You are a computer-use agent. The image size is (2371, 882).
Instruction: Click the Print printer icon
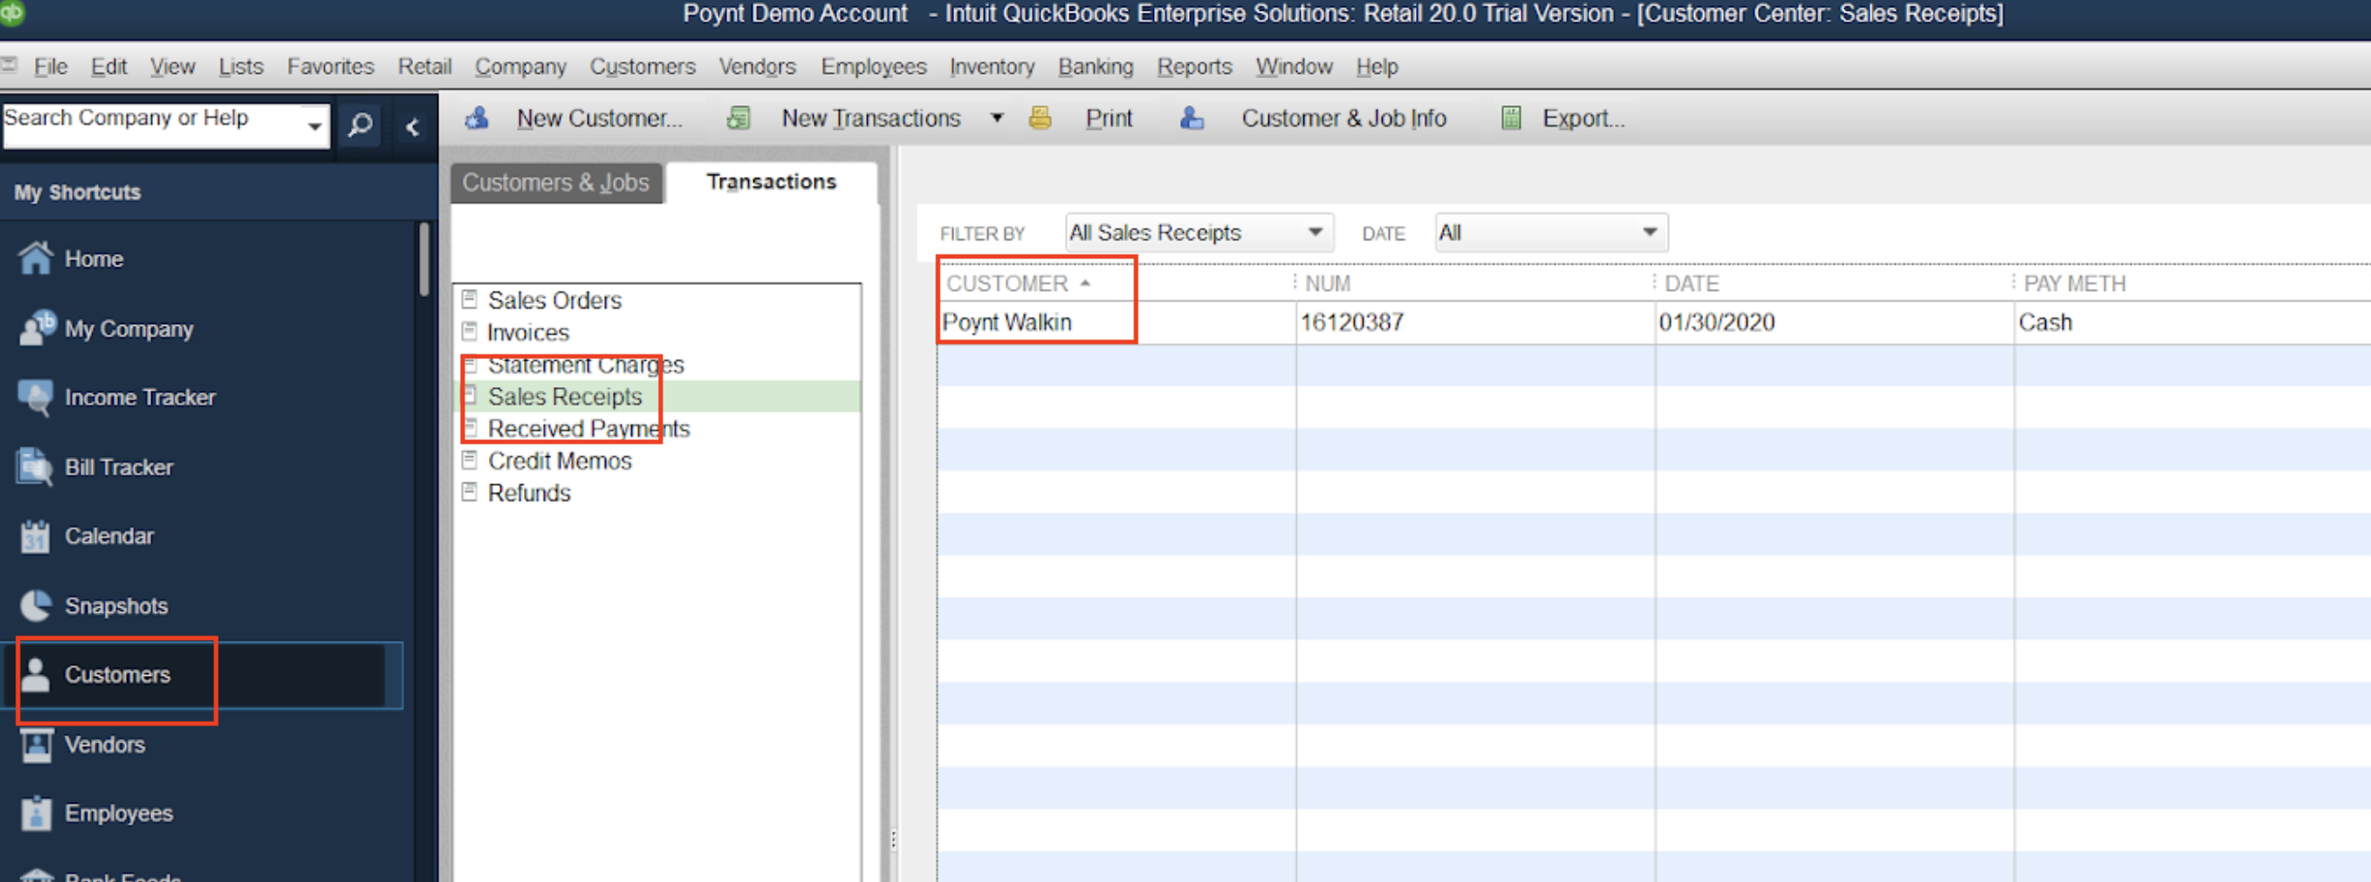[1040, 118]
